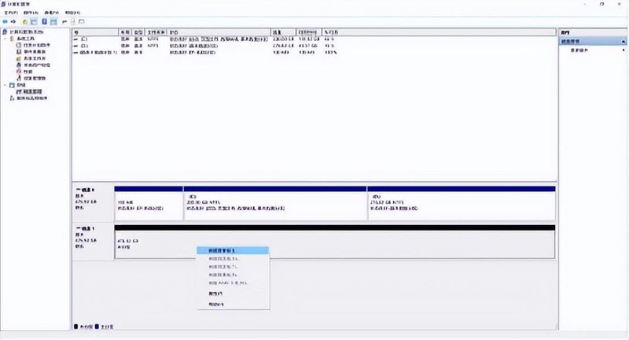
Task: Click the Help icon in the toolbar
Action: tap(45, 22)
